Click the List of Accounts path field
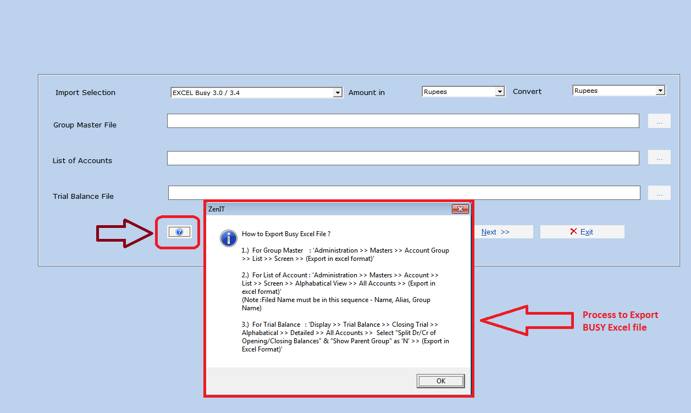This screenshot has height=413, width=691. click(x=403, y=158)
